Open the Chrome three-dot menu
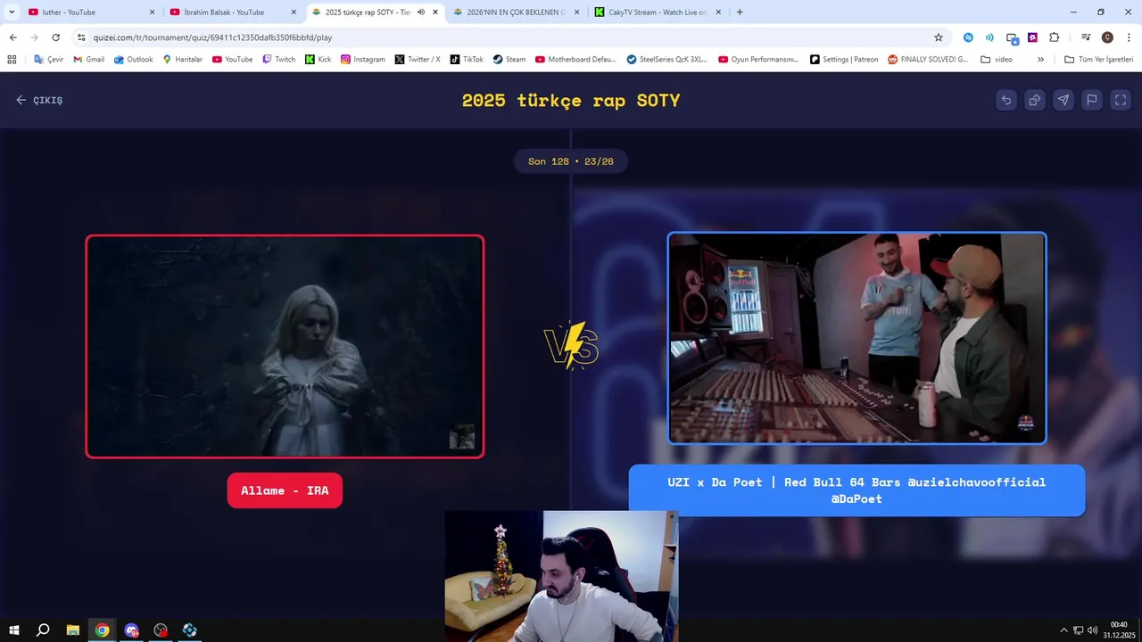 tap(1129, 37)
